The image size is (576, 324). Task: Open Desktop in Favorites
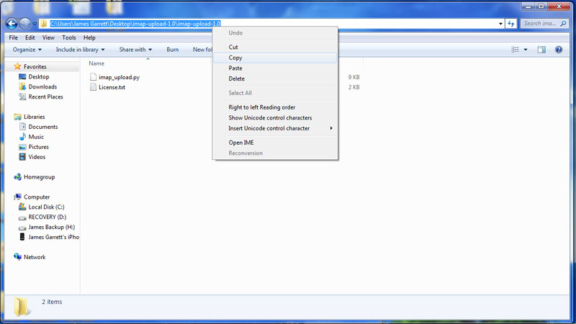tap(39, 76)
